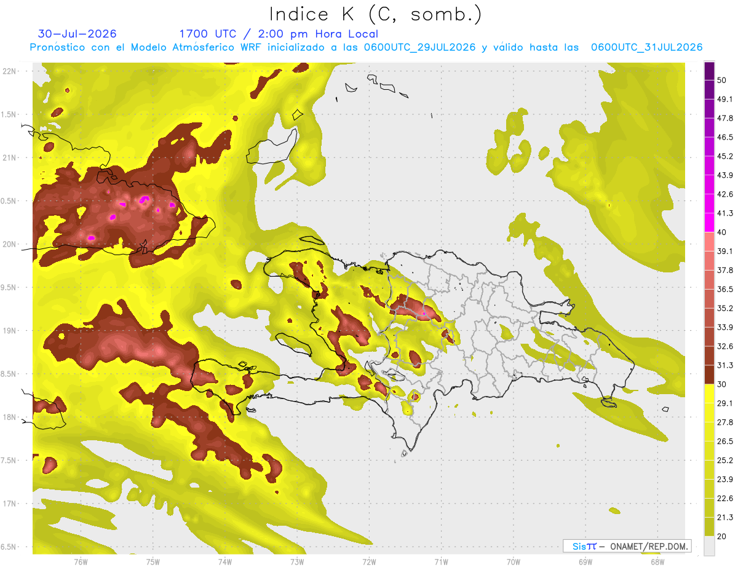Click the '50' label on the color scale
This screenshot has width=738, height=570.
coord(723,80)
